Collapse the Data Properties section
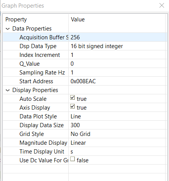 point(8,29)
